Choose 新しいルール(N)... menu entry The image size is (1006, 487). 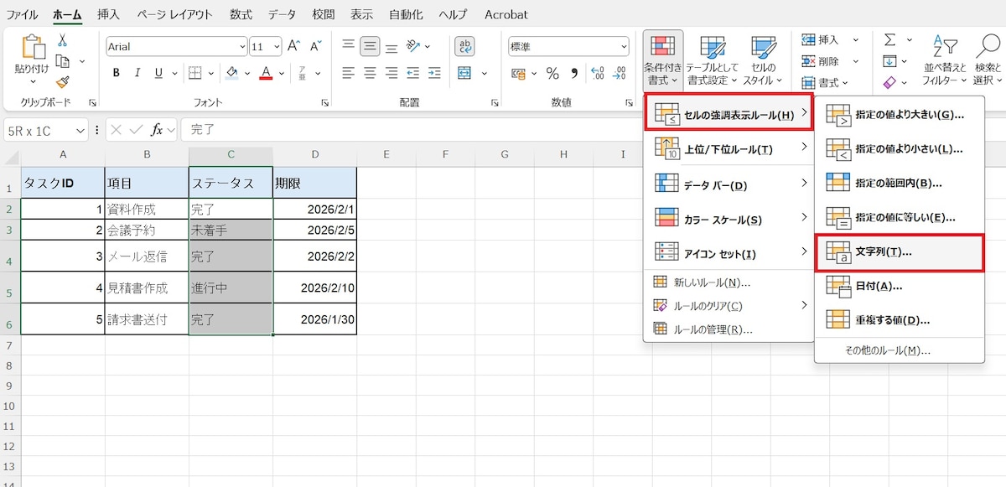click(712, 282)
